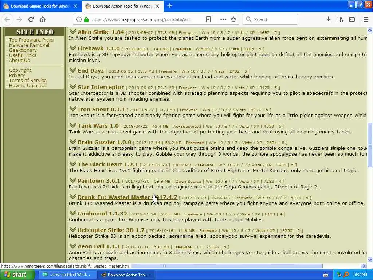Image resolution: width=373 pixels, height=280 pixels.
Task: Close the Download Action Tools tab
Action: [157, 6]
